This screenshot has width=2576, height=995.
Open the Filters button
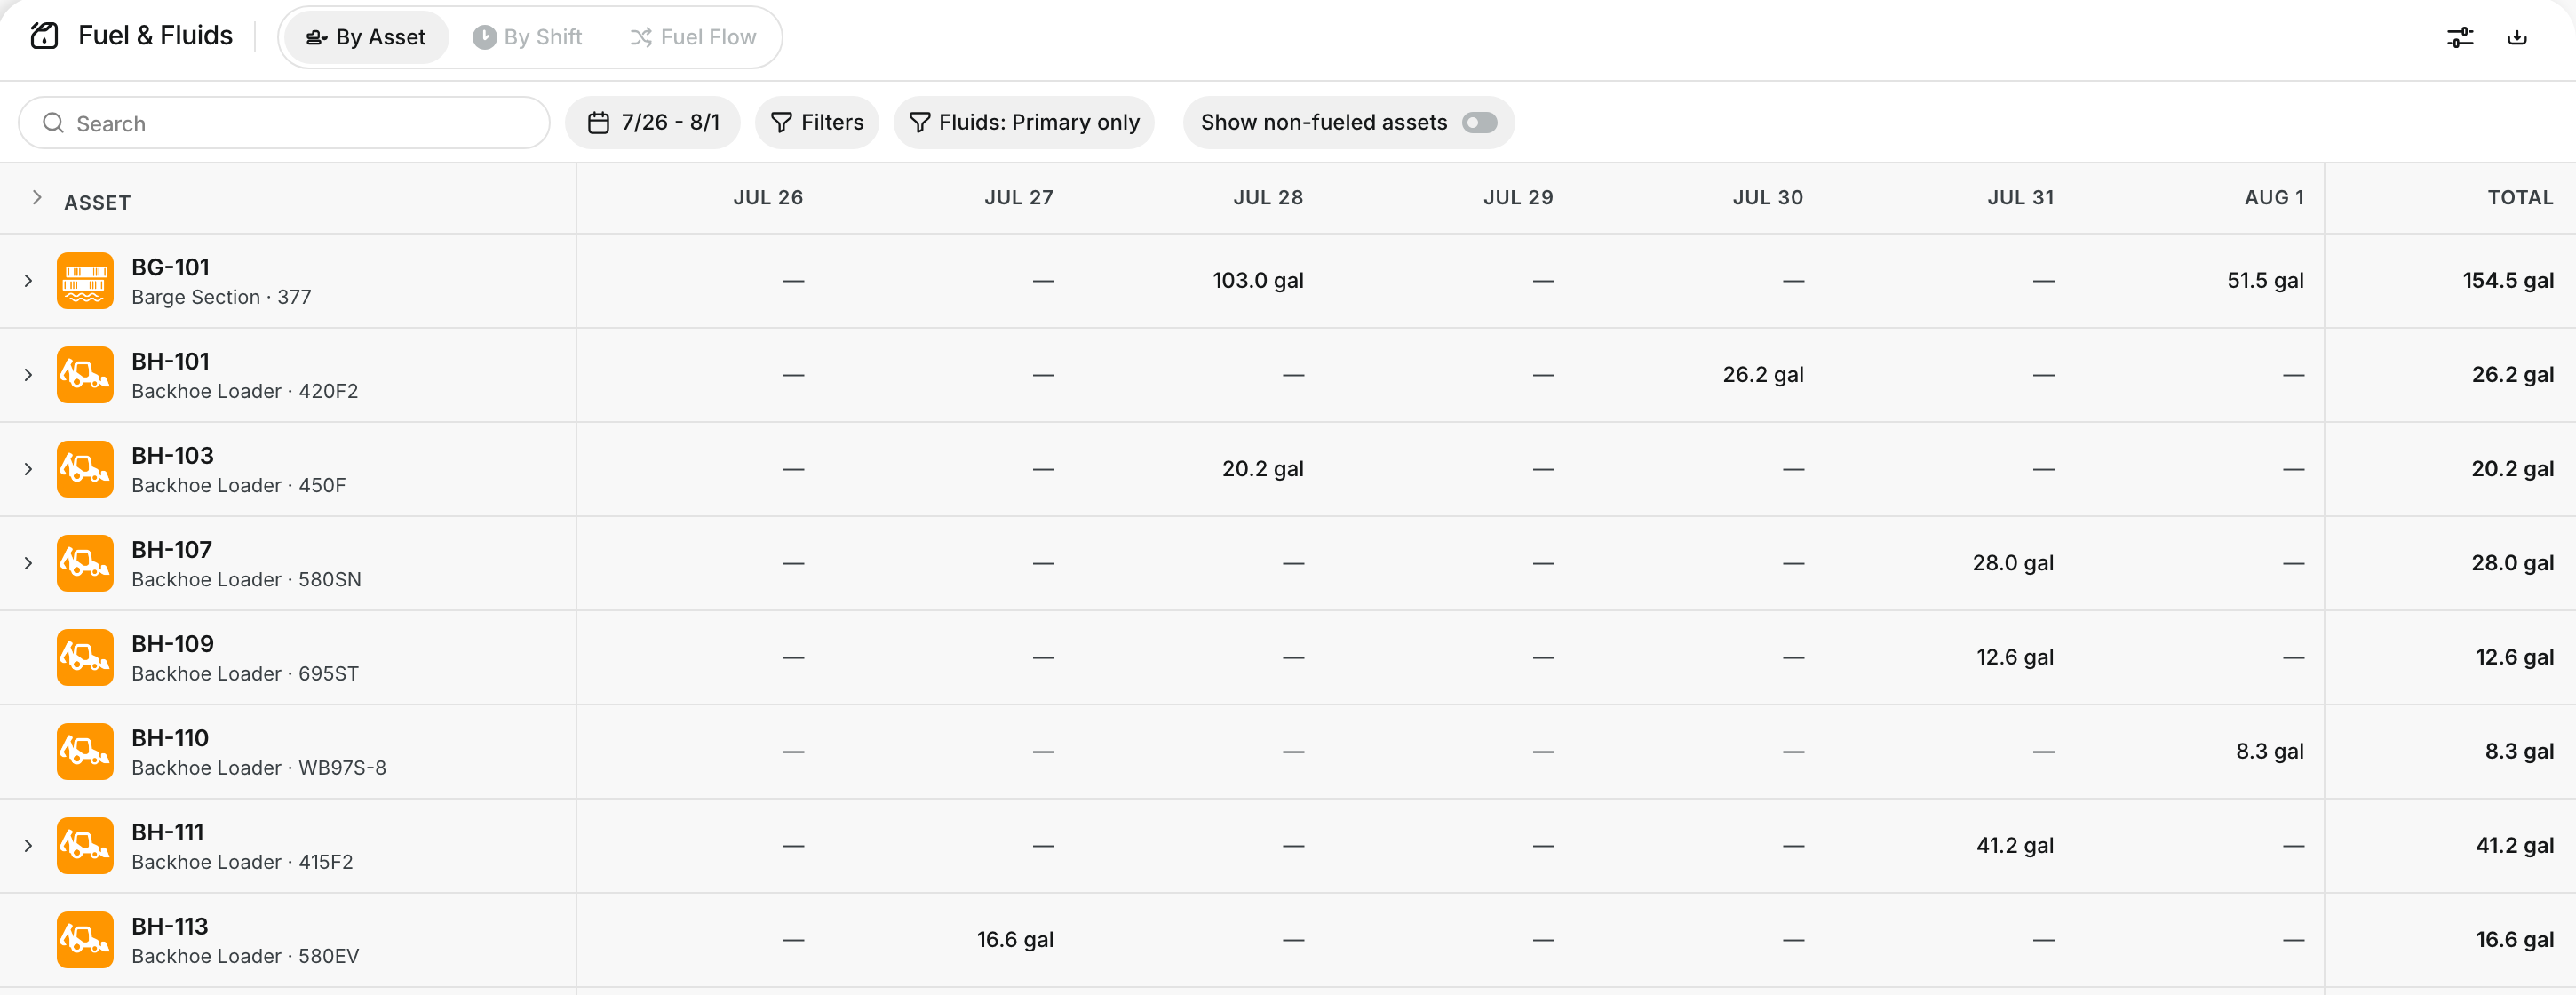tap(817, 123)
